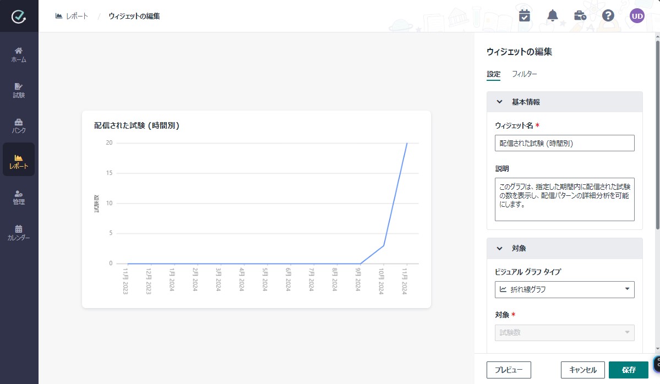Go to ホーム in the sidebar

19,54
